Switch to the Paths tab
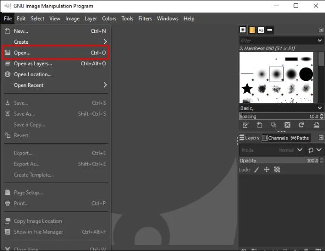 click(300, 138)
